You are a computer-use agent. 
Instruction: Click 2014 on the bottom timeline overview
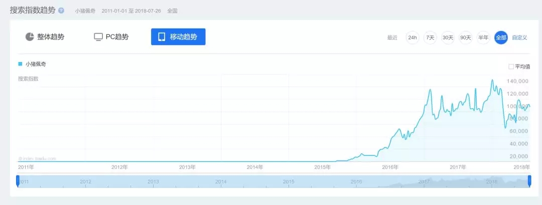[221, 181]
